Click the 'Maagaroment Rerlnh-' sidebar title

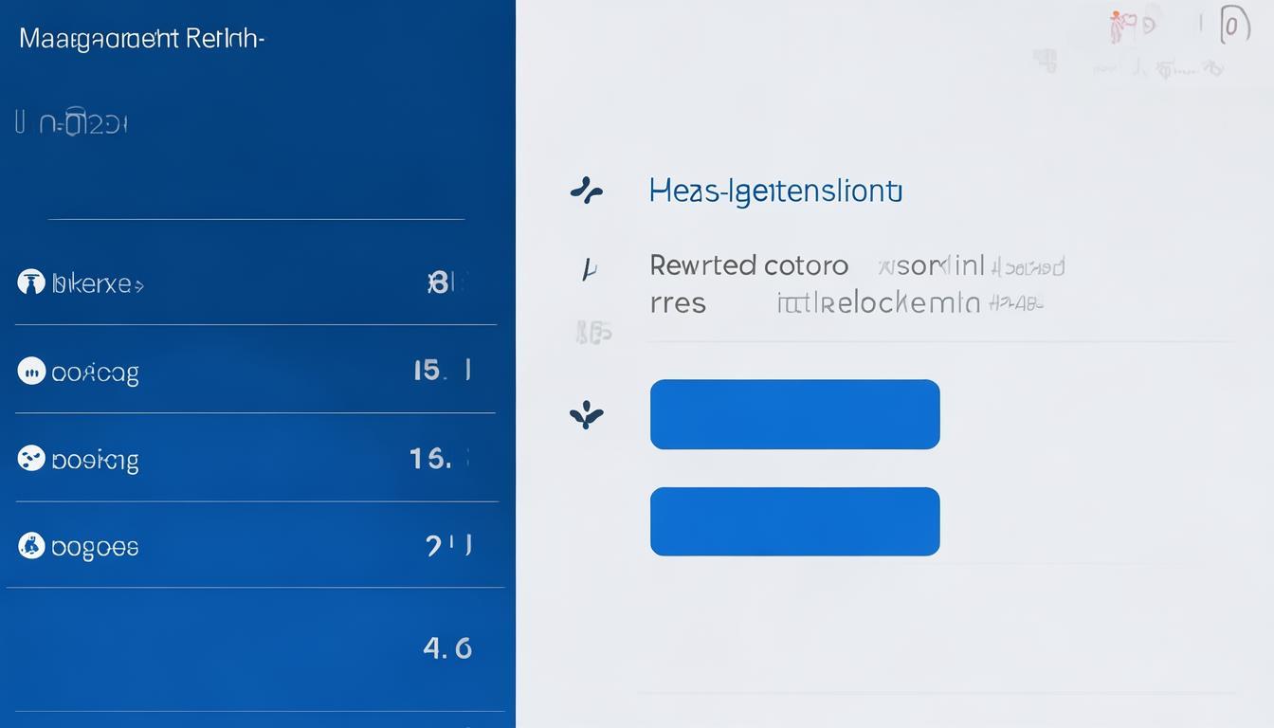click(x=141, y=39)
